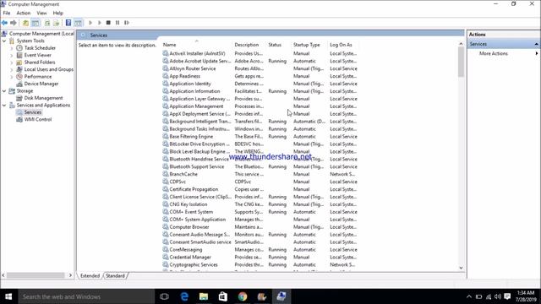This screenshot has height=304, width=541.
Task: Click the Refresh toolbar icon
Action: coord(47,23)
